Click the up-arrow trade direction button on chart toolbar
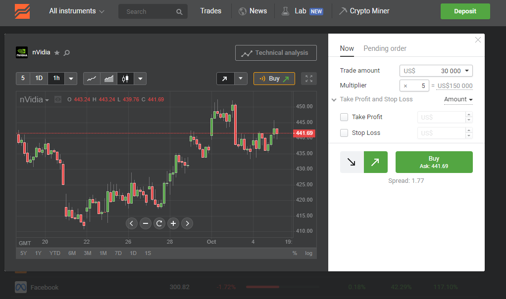506x299 pixels. 225,79
